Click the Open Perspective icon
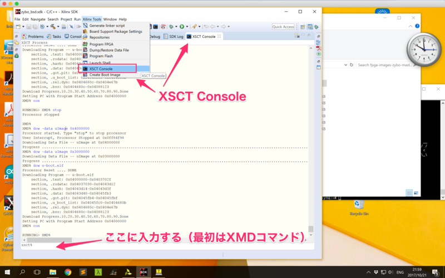This screenshot has width=445, height=278. point(303,27)
